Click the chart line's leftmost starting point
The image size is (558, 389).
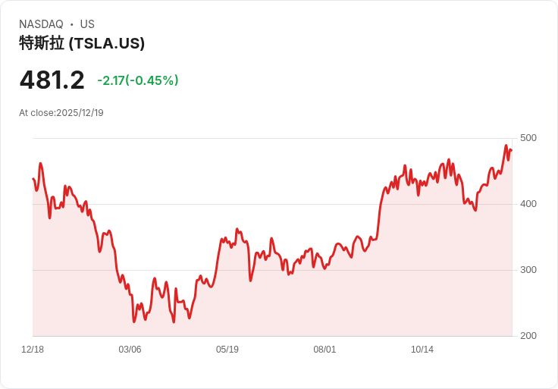[x=33, y=179]
